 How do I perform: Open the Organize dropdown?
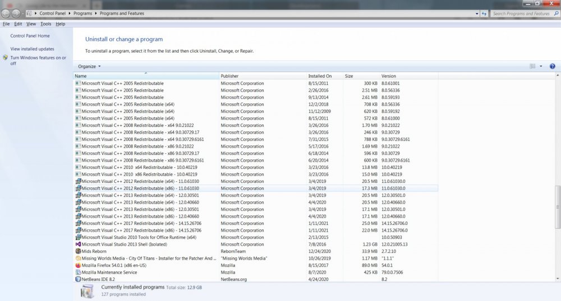89,67
